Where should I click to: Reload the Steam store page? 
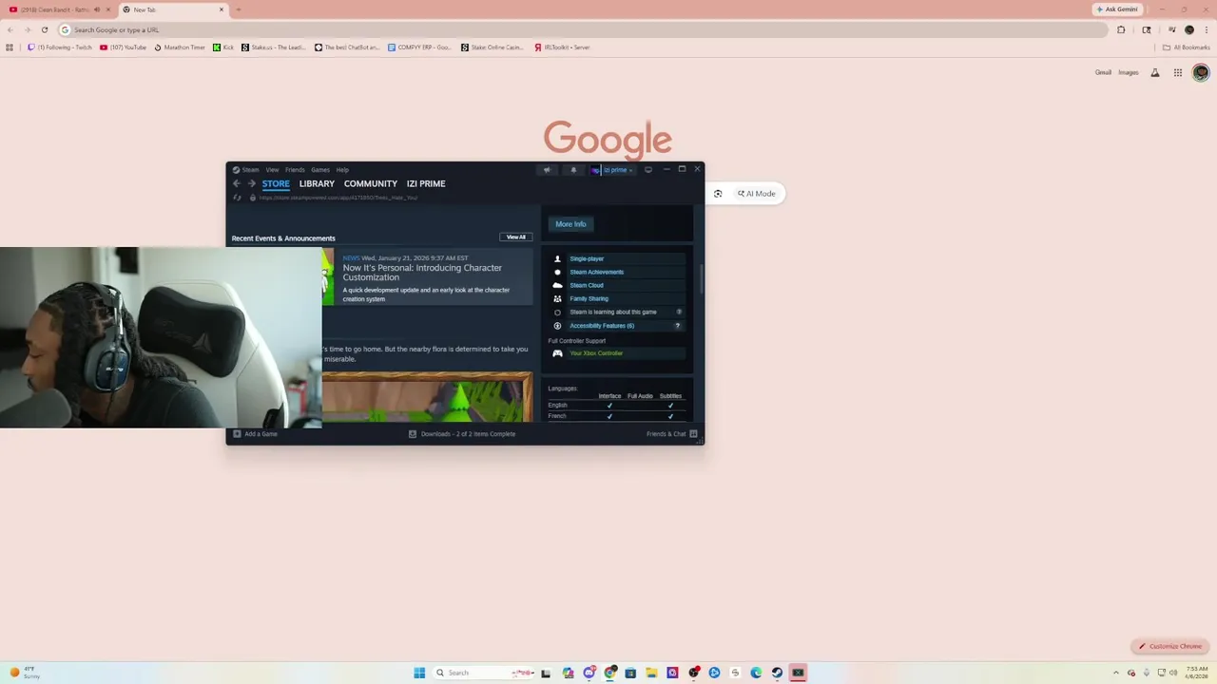(x=237, y=198)
